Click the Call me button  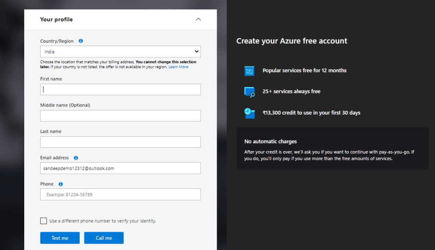(104, 238)
